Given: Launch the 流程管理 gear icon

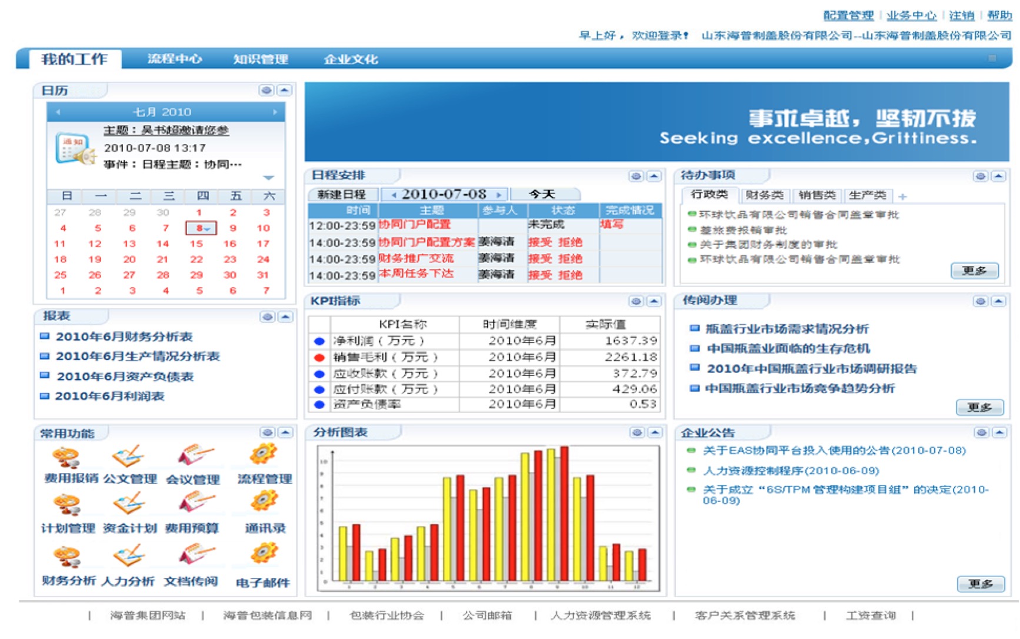Looking at the screenshot, I should 263,454.
